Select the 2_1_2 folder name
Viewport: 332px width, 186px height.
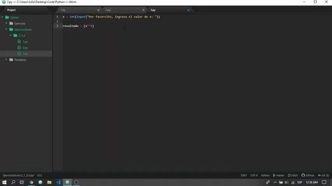tap(22, 36)
